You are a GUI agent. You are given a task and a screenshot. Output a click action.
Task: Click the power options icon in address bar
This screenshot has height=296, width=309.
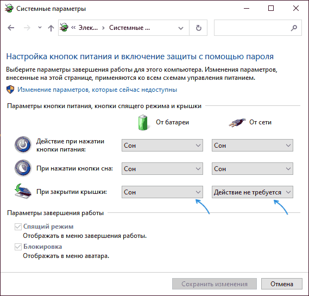(x=64, y=27)
